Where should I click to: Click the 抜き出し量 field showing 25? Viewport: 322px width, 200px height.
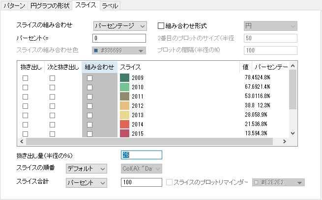click(x=142, y=155)
